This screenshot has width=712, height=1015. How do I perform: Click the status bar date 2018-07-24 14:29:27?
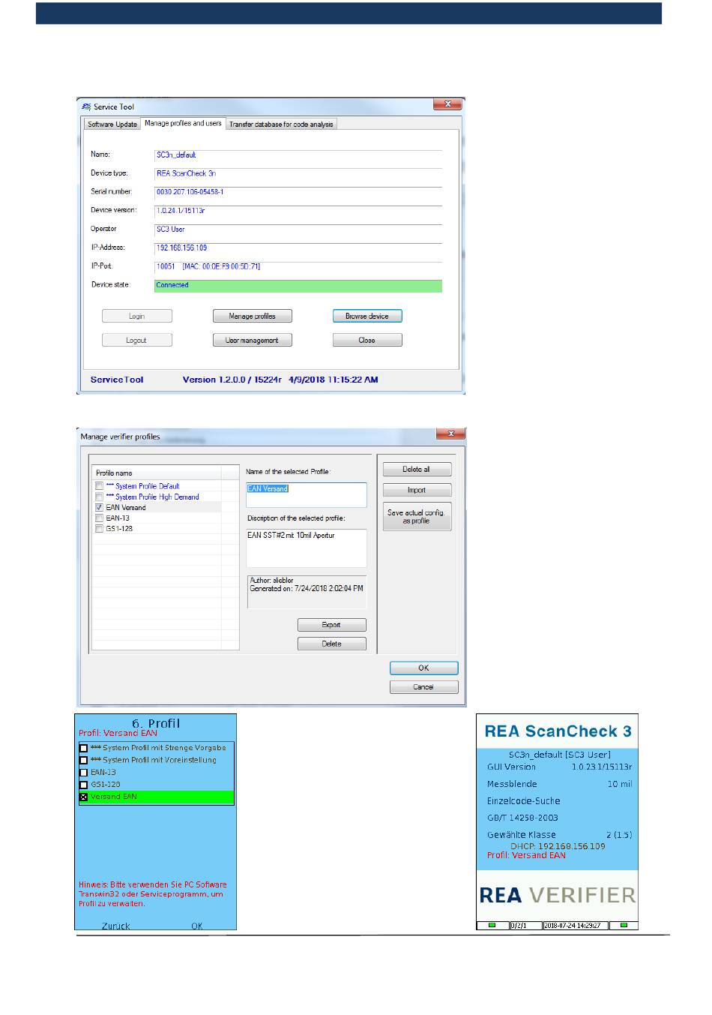click(x=573, y=926)
